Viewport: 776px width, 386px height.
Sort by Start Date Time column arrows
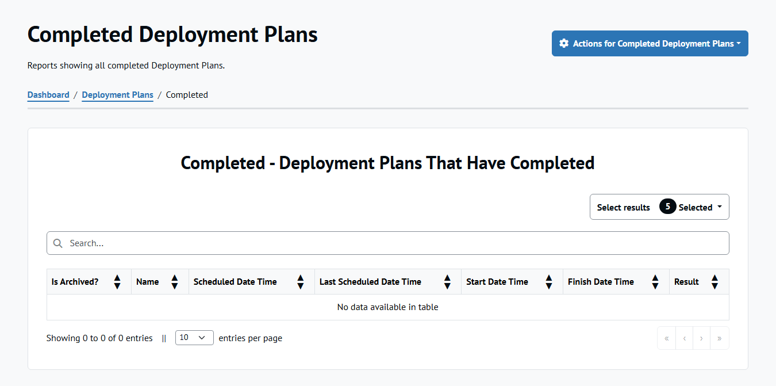[549, 282]
